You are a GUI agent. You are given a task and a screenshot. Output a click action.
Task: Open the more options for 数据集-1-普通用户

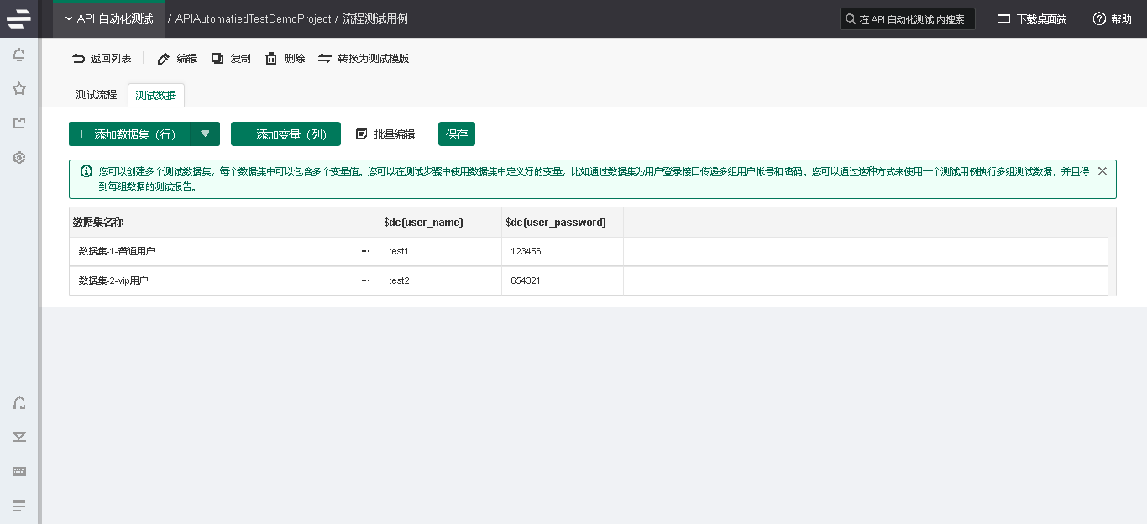point(365,251)
